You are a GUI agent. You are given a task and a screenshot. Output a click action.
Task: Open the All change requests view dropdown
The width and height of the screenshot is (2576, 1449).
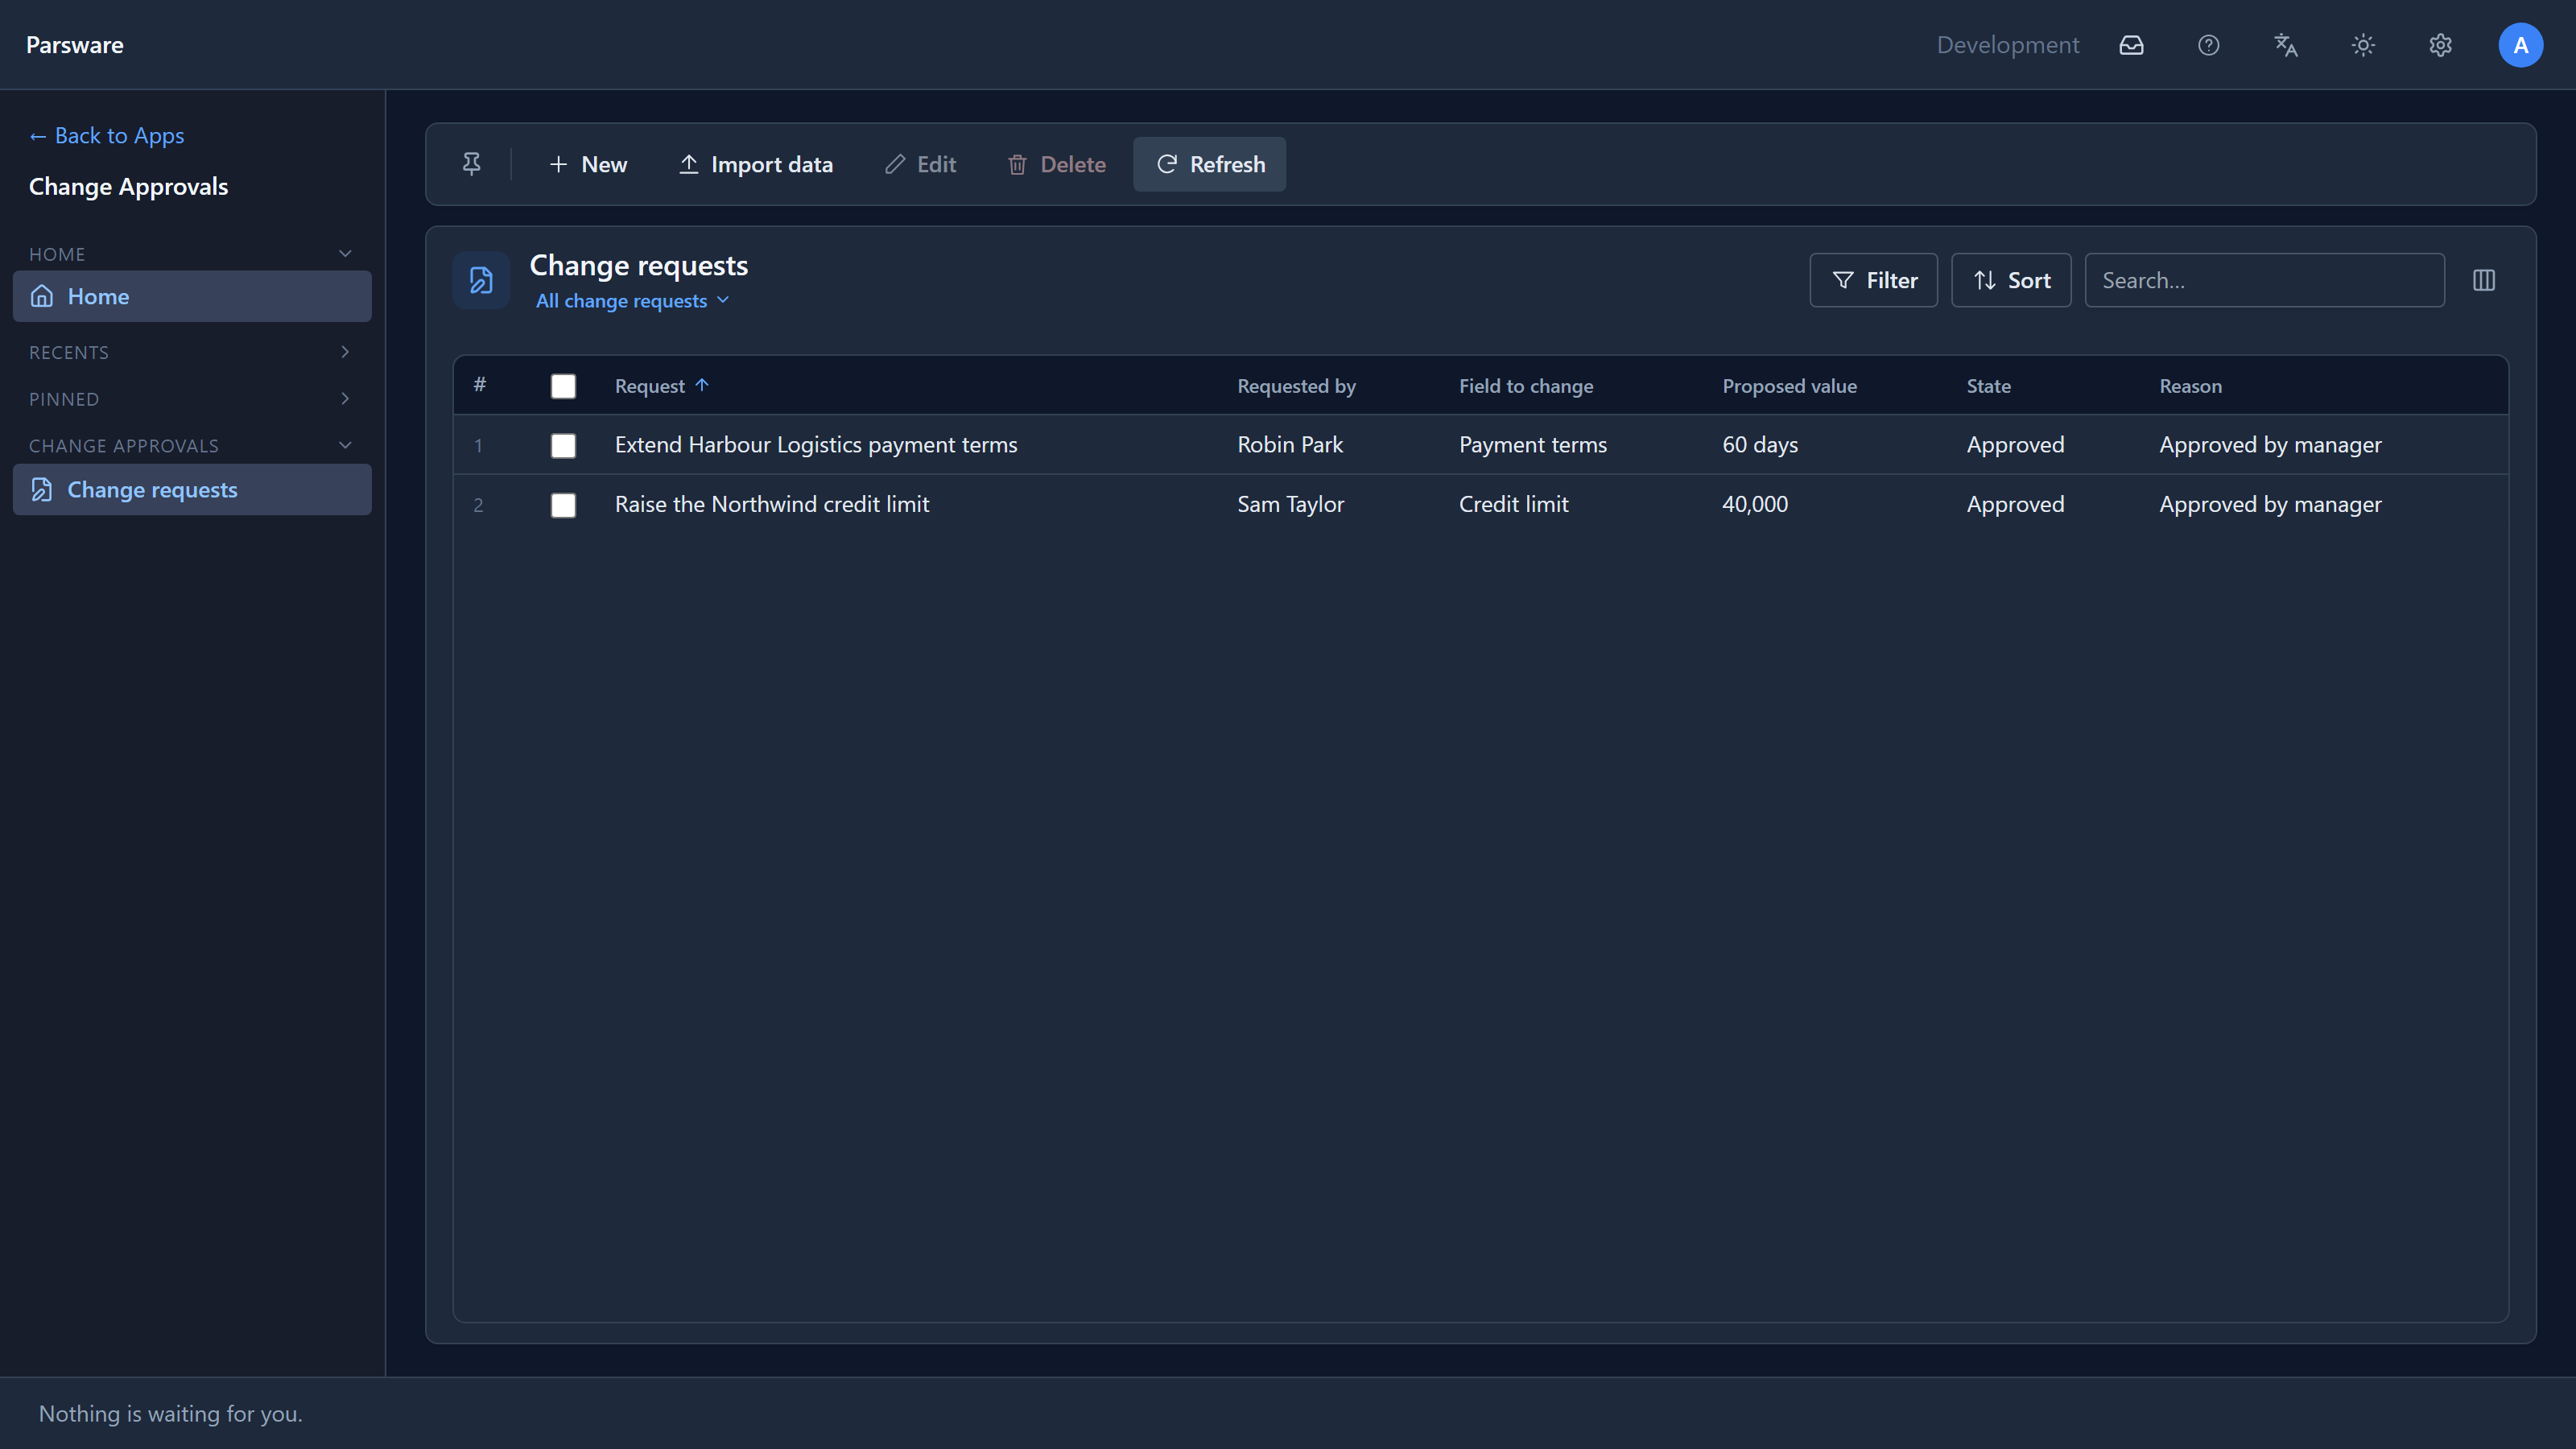633,301
